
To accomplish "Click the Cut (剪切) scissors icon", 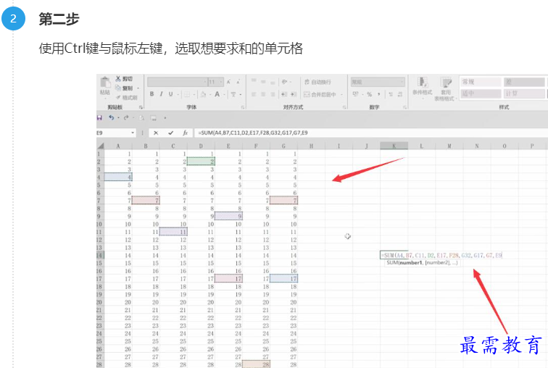I will [x=118, y=78].
